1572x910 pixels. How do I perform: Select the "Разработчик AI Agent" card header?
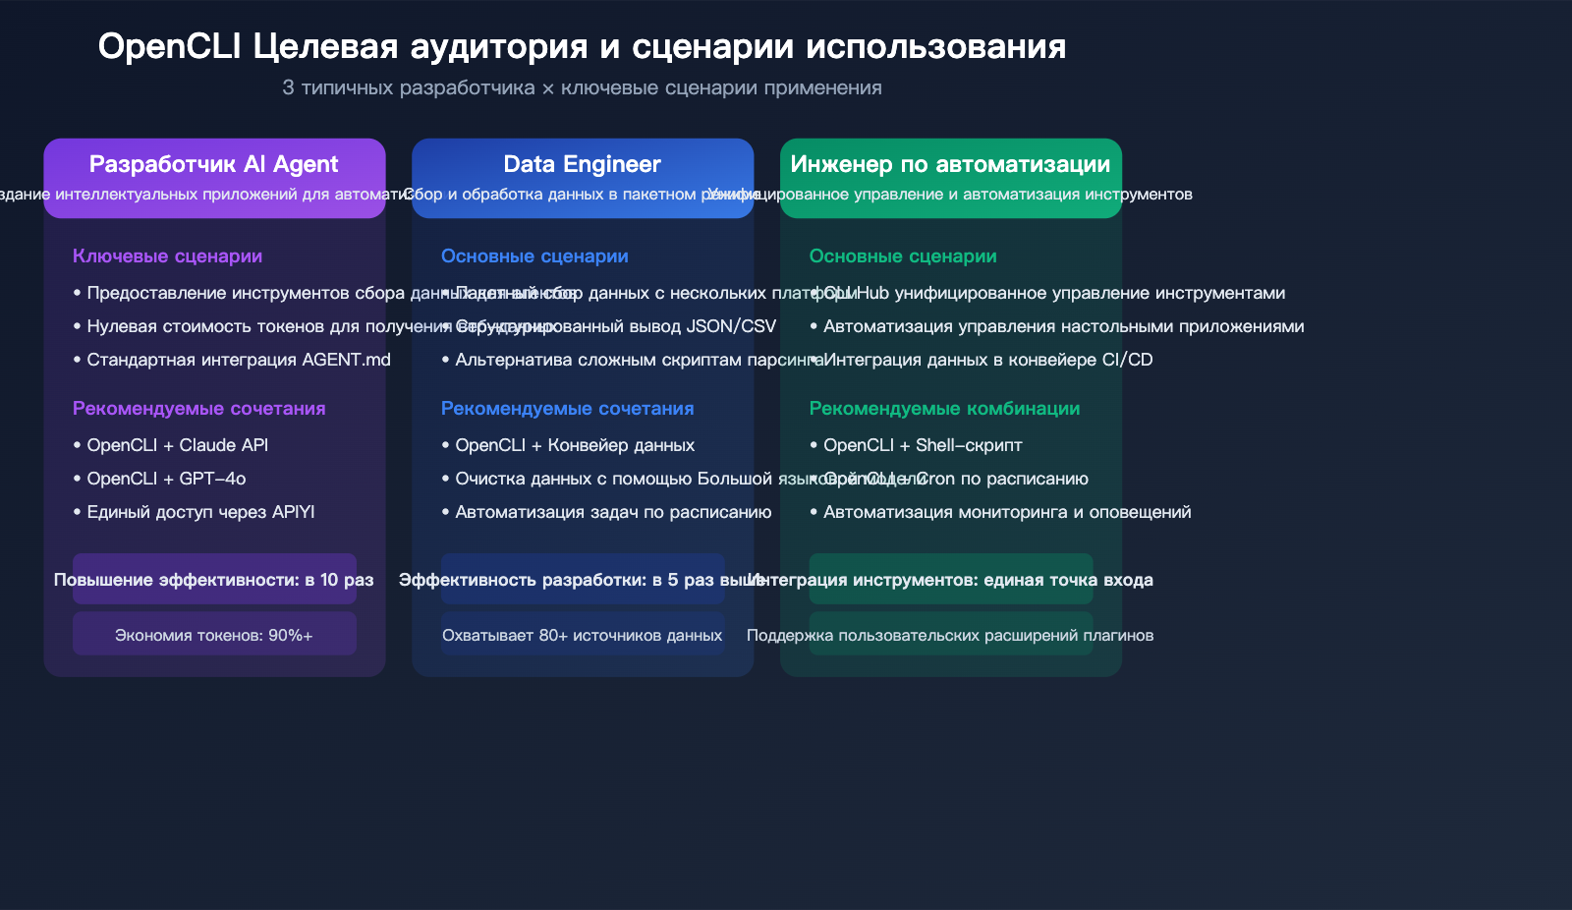[214, 164]
